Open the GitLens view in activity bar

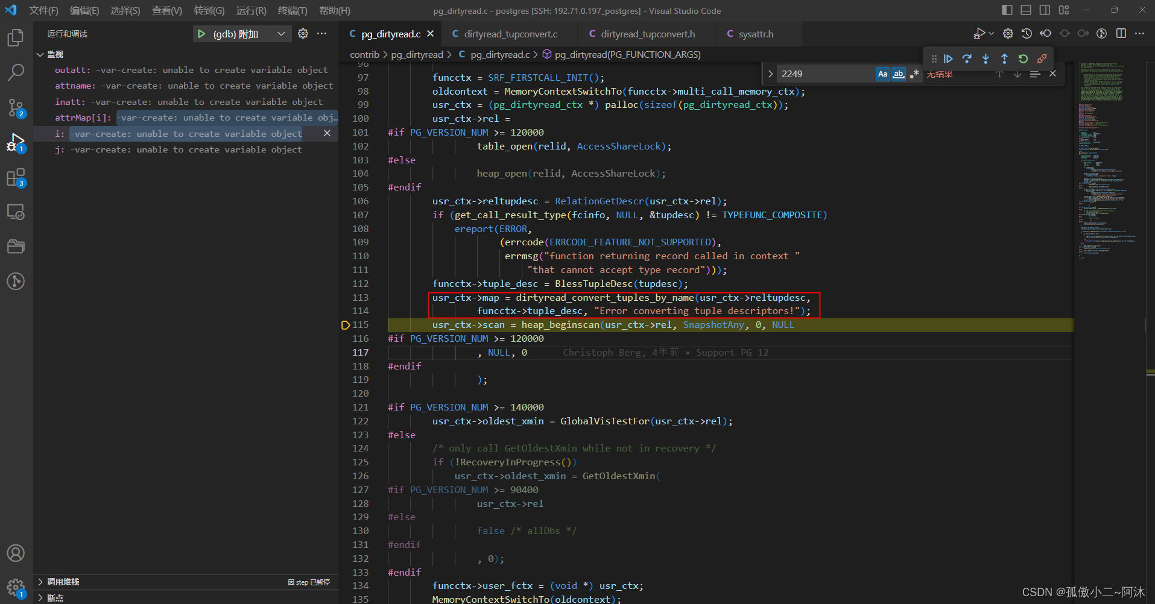coord(16,281)
